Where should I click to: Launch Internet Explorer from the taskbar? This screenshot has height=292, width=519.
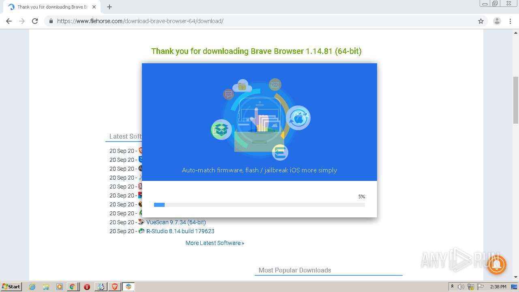click(x=32, y=287)
